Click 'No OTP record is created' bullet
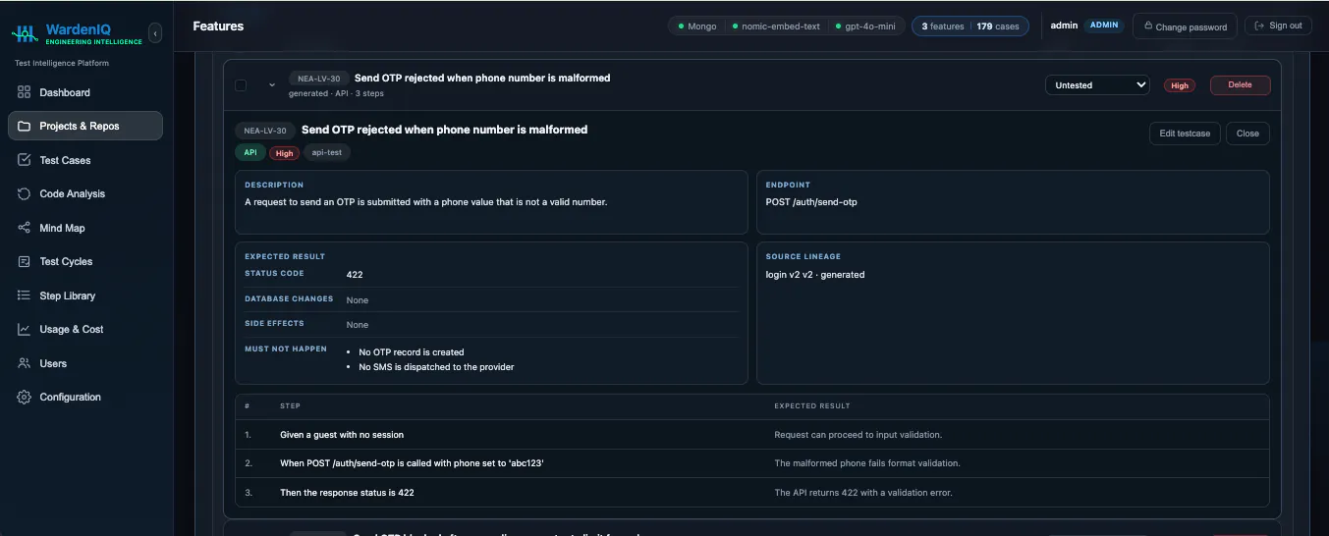 412,352
